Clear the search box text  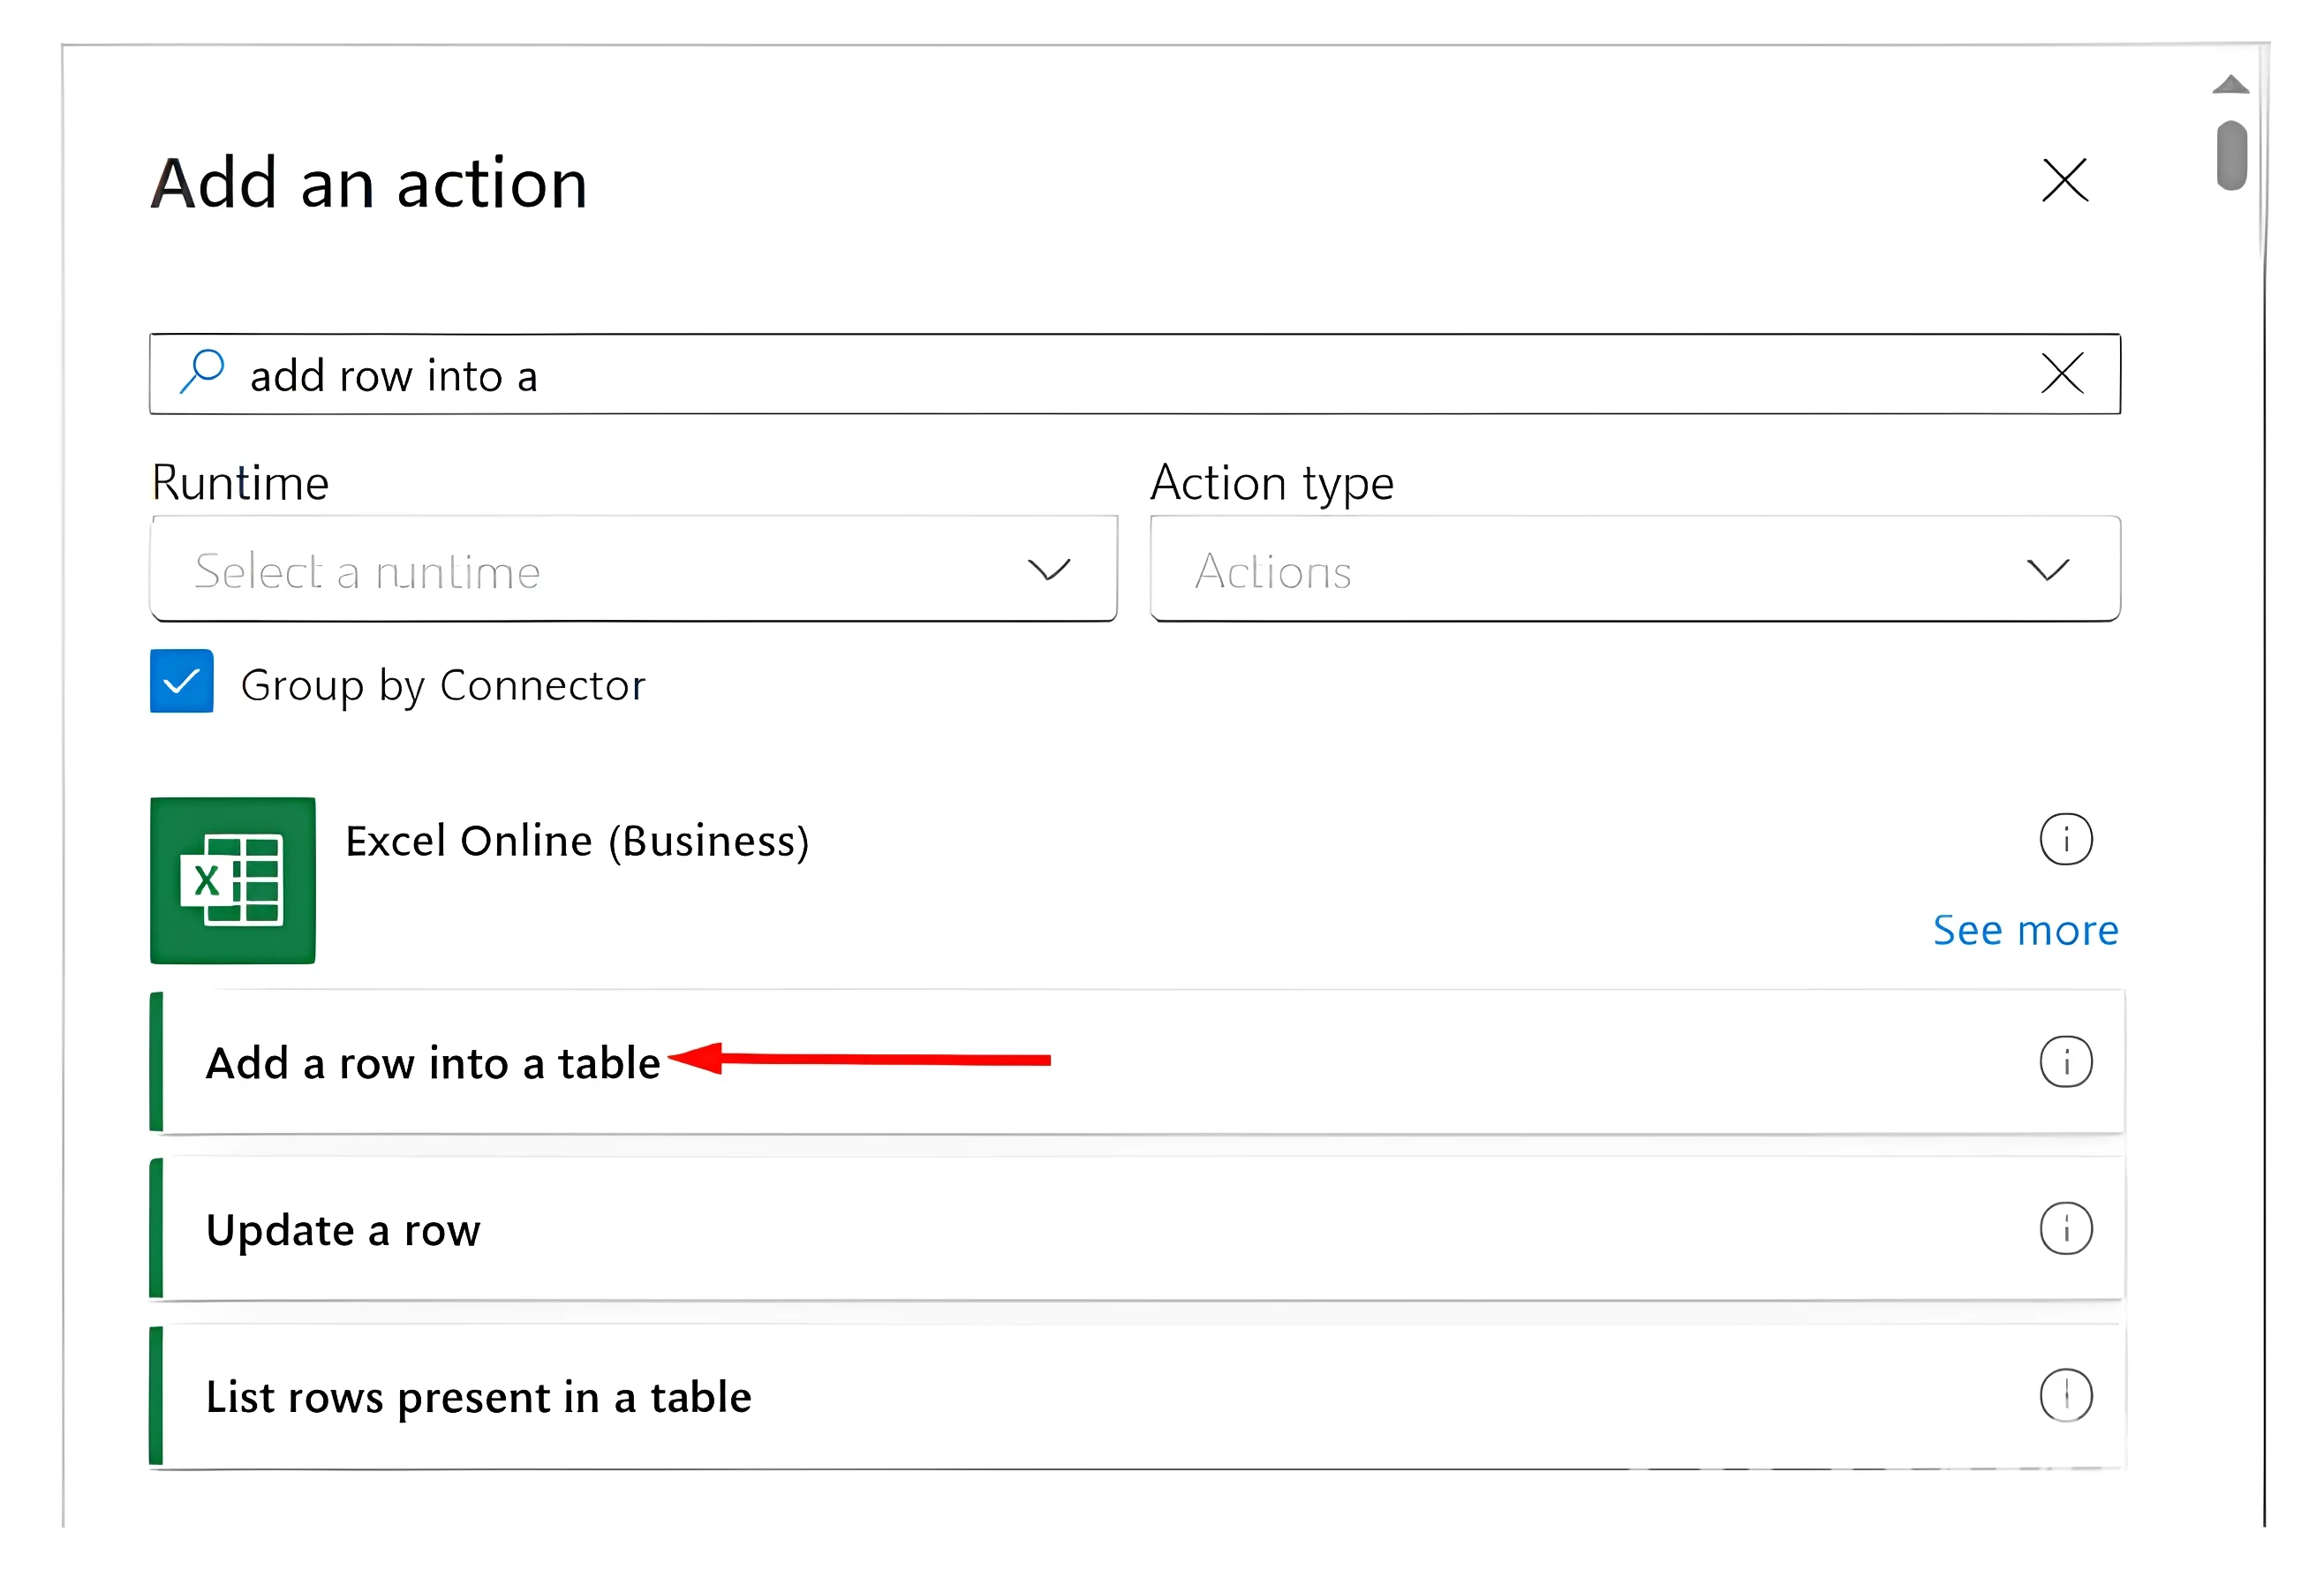(2061, 374)
